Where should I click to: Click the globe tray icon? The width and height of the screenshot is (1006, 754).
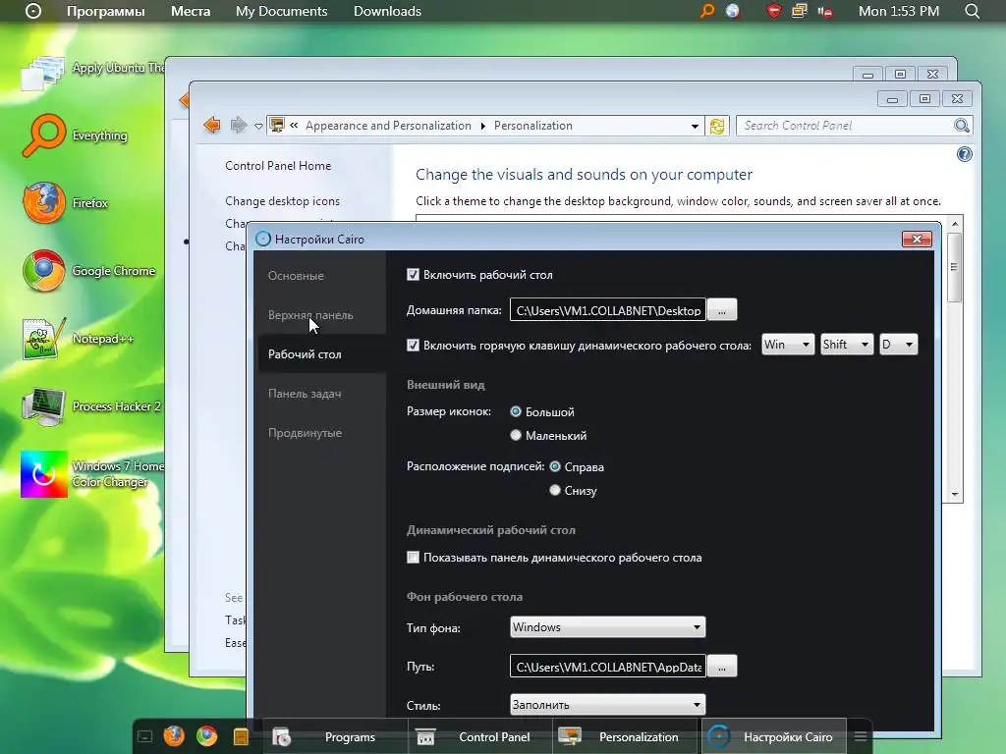(x=733, y=11)
